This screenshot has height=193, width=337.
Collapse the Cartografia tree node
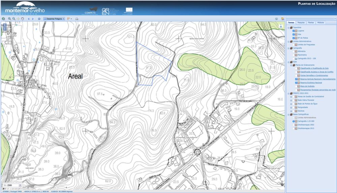click(288, 48)
